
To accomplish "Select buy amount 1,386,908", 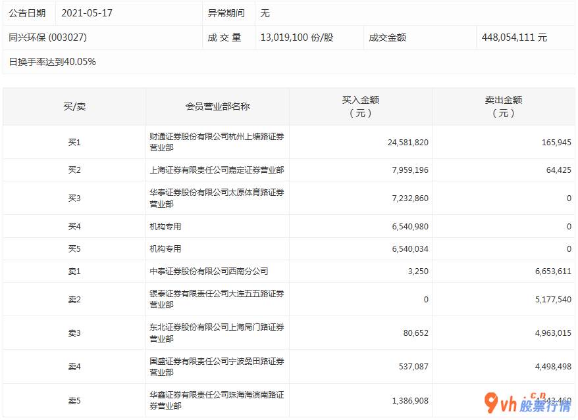I will [x=410, y=400].
